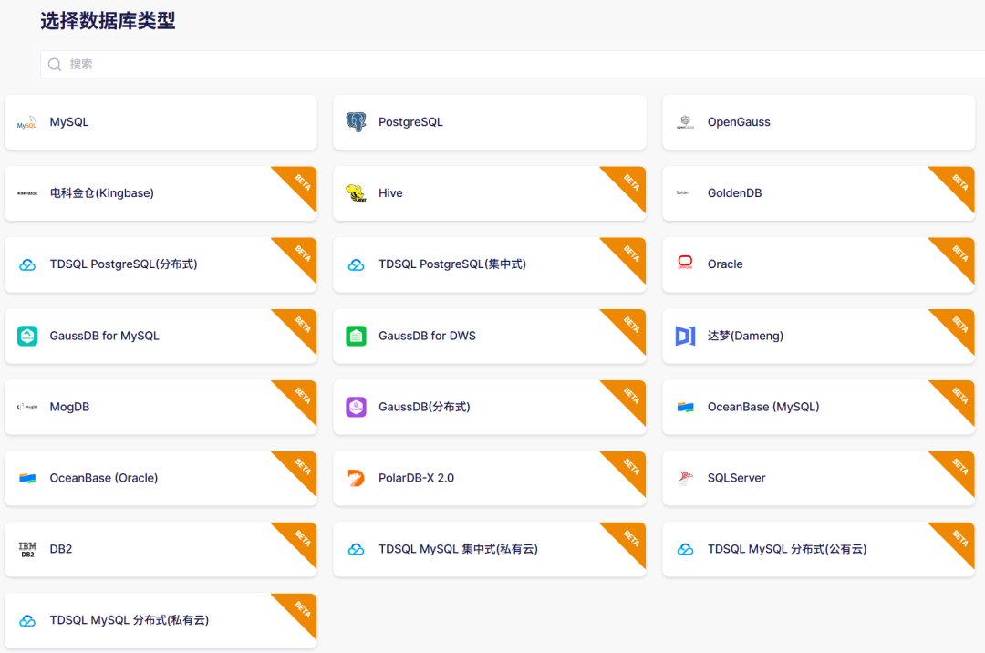Click the SQLServer logo icon

[x=685, y=479]
